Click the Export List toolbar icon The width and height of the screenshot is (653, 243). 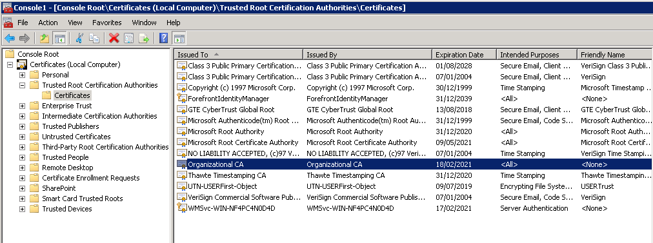click(x=144, y=39)
